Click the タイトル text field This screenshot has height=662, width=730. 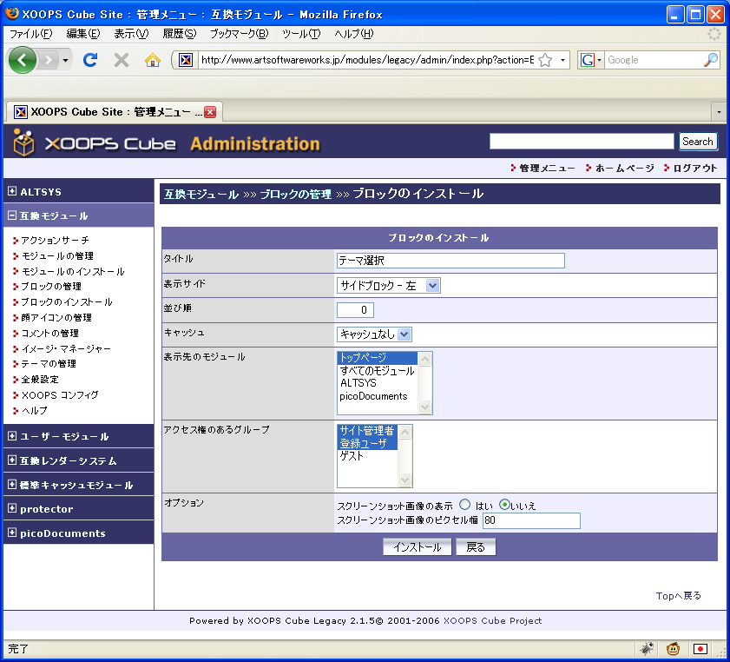tap(450, 261)
